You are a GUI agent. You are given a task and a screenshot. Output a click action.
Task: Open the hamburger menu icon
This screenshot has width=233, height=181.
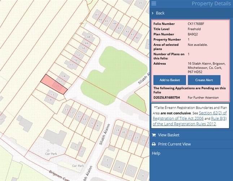click(x=154, y=4)
